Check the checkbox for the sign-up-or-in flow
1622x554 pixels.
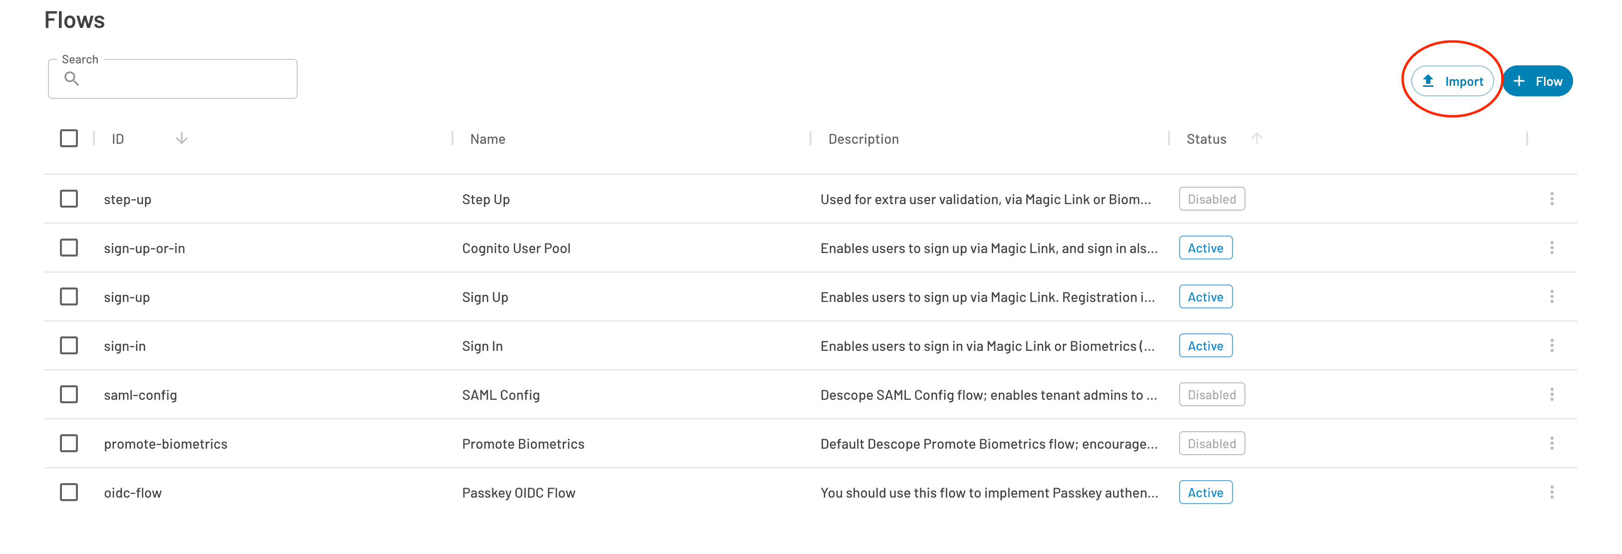(68, 248)
